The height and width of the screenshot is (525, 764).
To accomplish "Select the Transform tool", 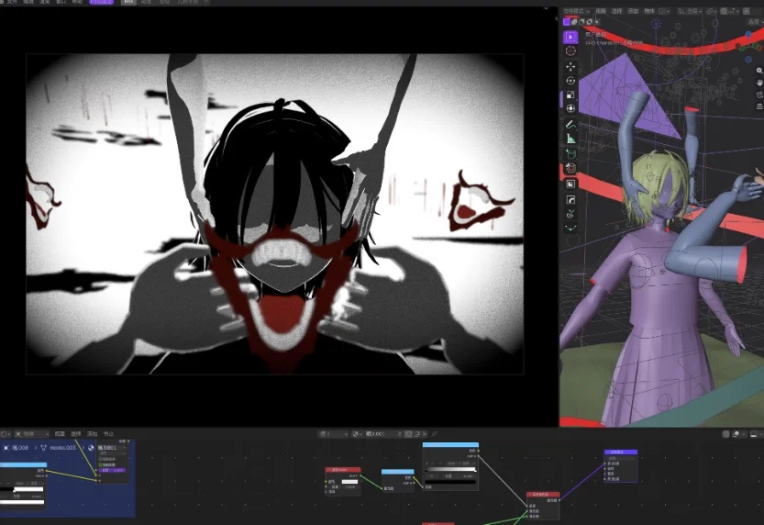I will click(570, 108).
